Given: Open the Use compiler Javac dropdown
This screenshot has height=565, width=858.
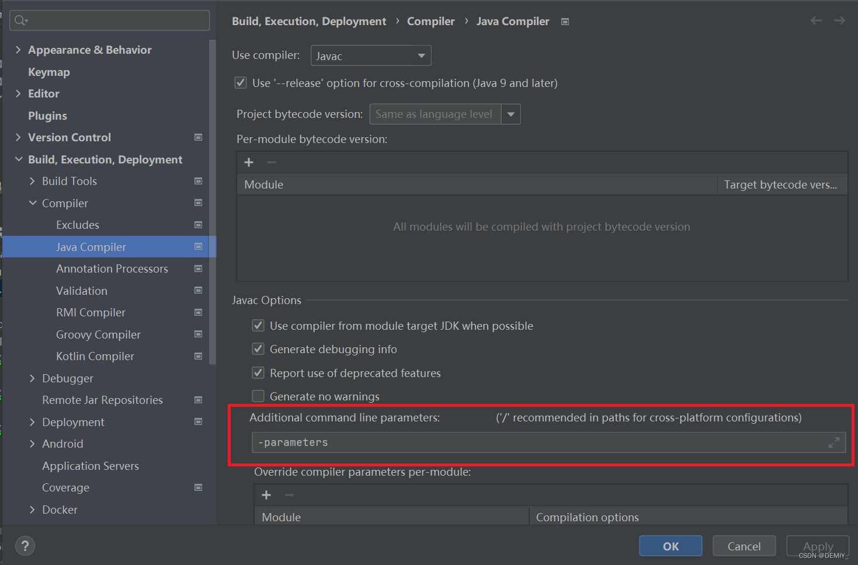Looking at the screenshot, I should click(x=371, y=55).
